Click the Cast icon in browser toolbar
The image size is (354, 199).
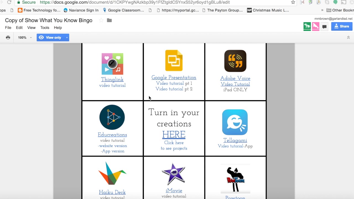coord(344,2)
